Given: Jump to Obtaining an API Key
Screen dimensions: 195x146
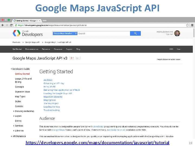Looking at the screenshot, I should tap(54, 83).
